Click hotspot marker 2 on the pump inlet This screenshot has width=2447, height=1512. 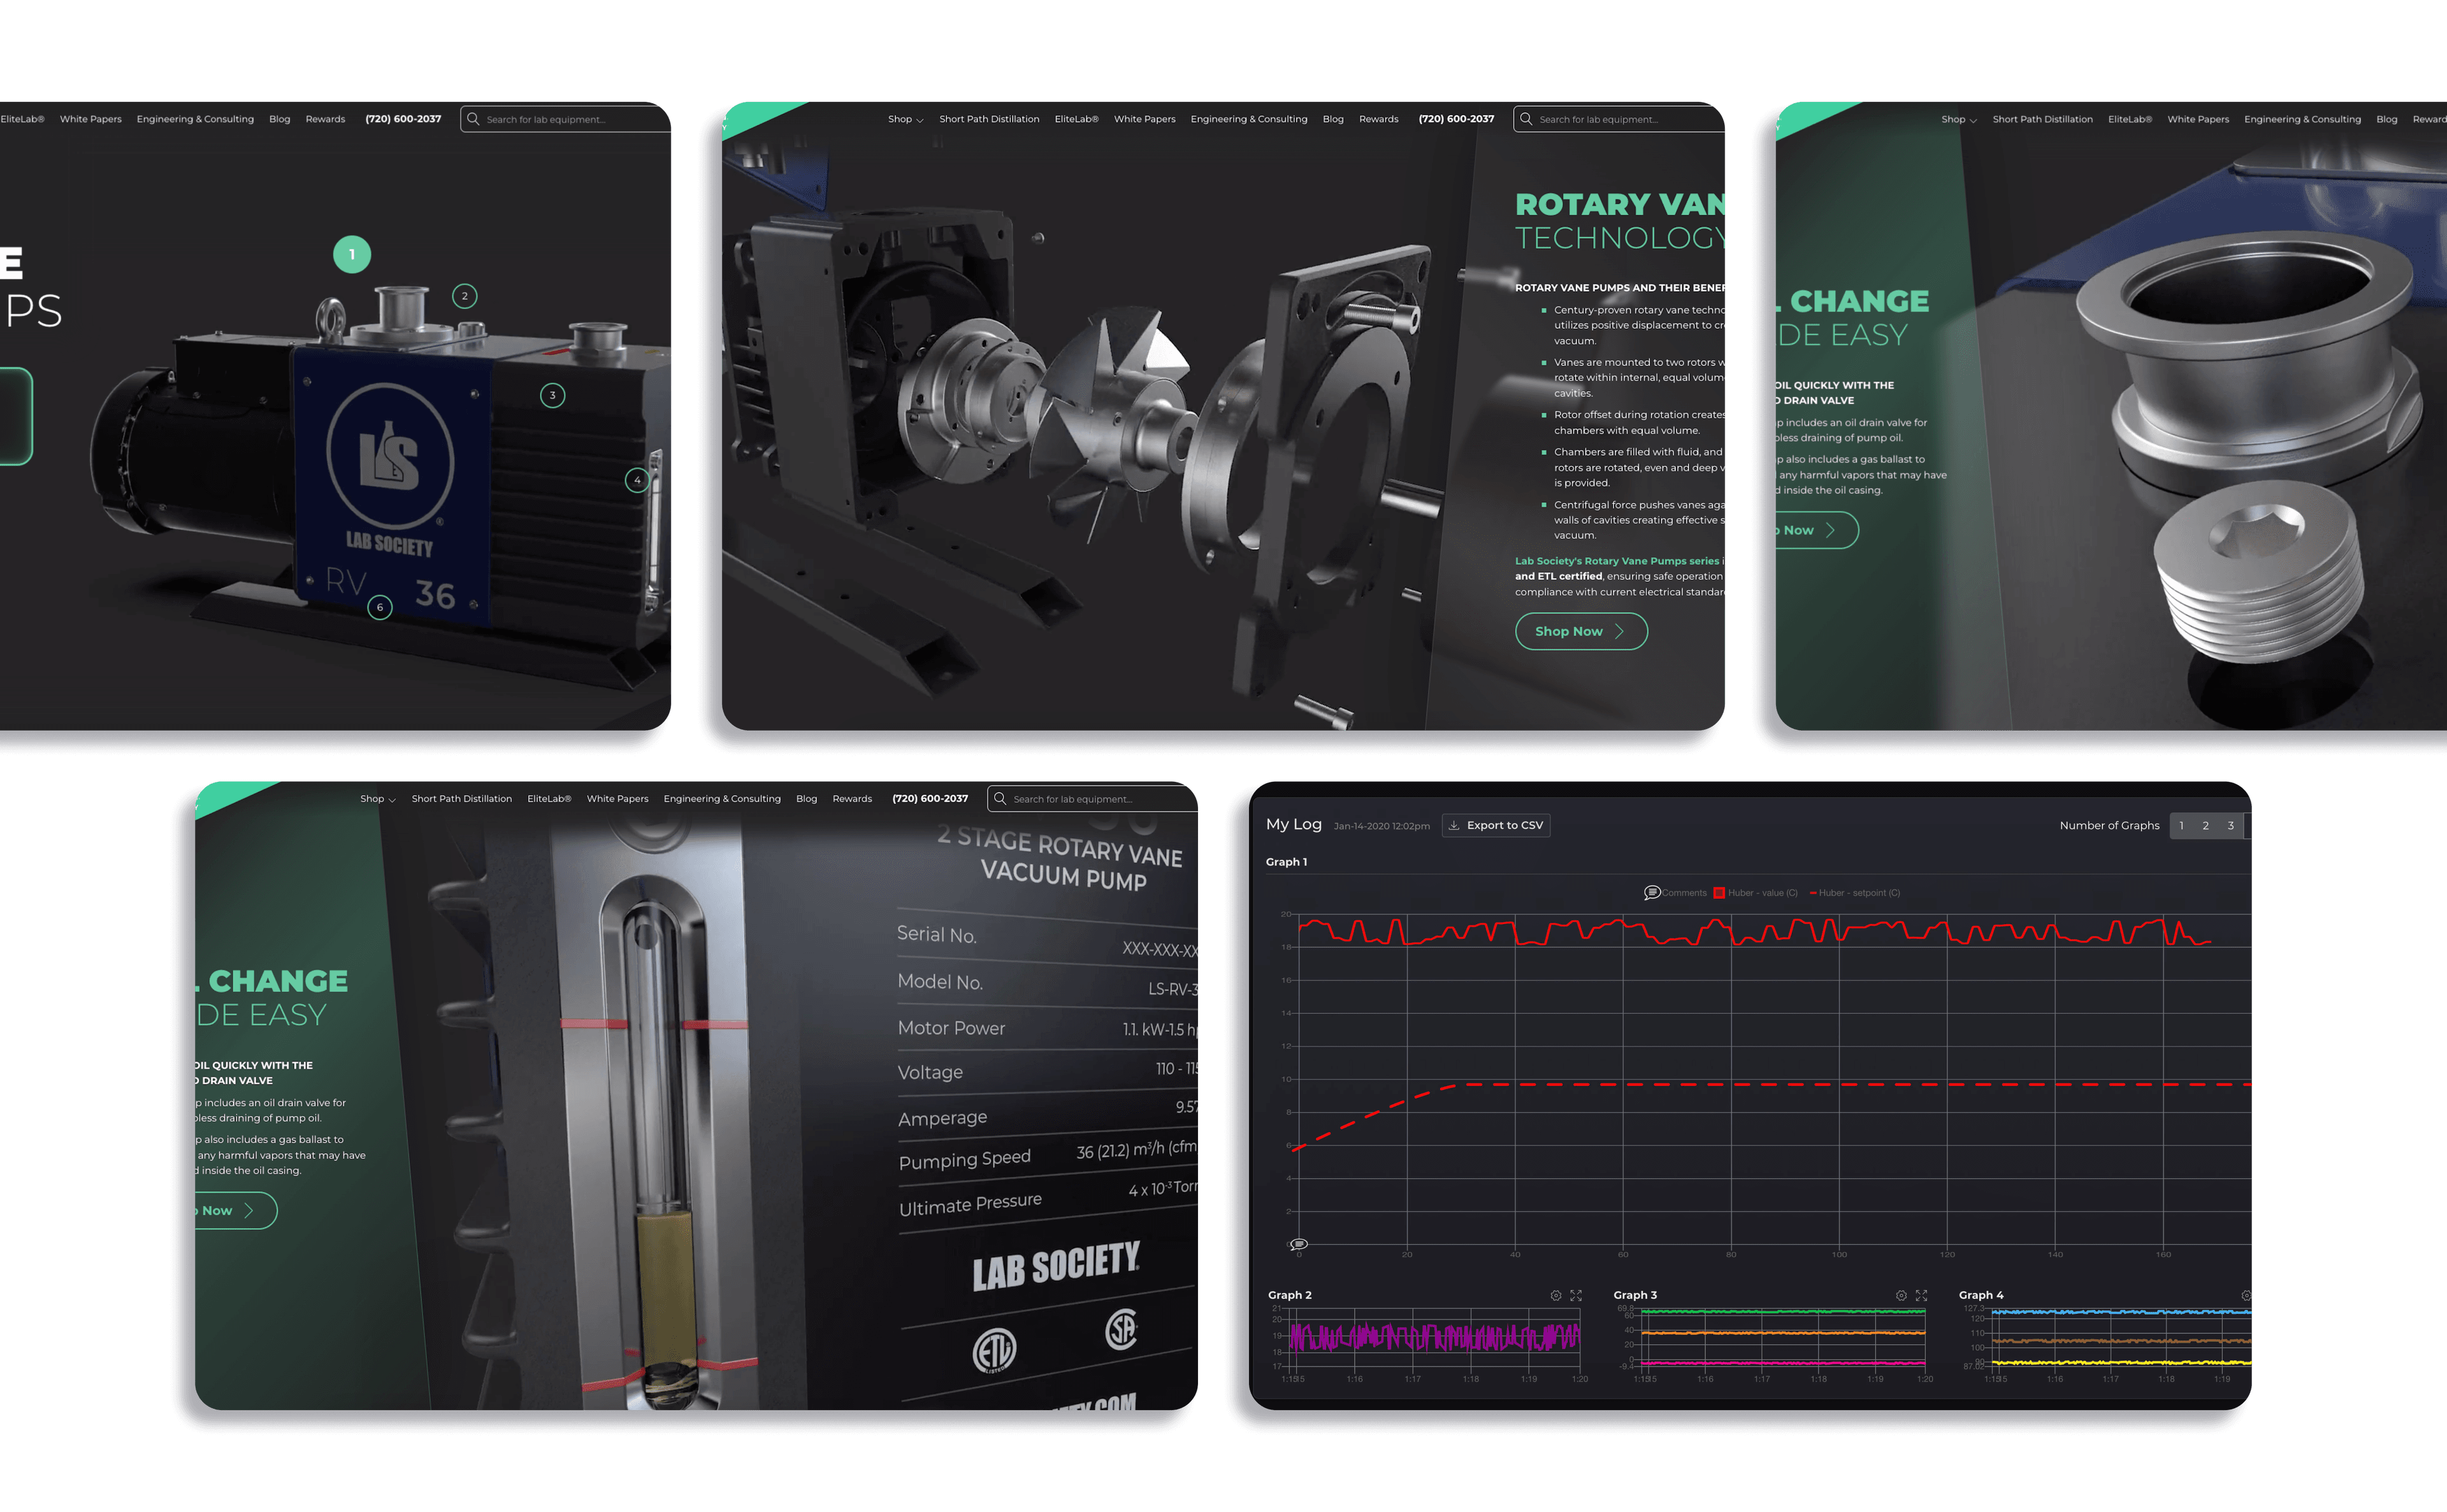click(465, 296)
